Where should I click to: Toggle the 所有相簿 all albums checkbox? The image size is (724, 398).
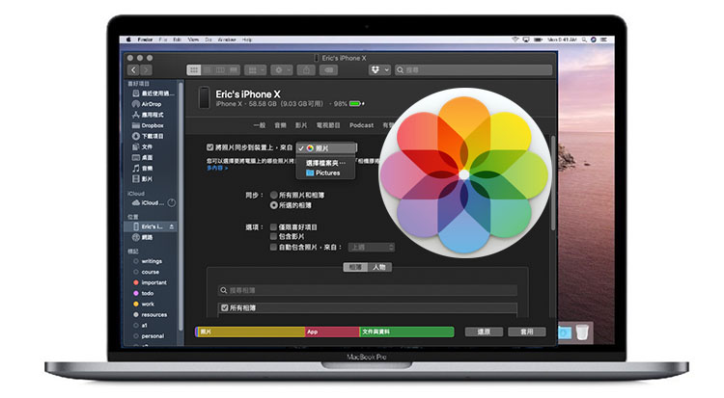224,307
